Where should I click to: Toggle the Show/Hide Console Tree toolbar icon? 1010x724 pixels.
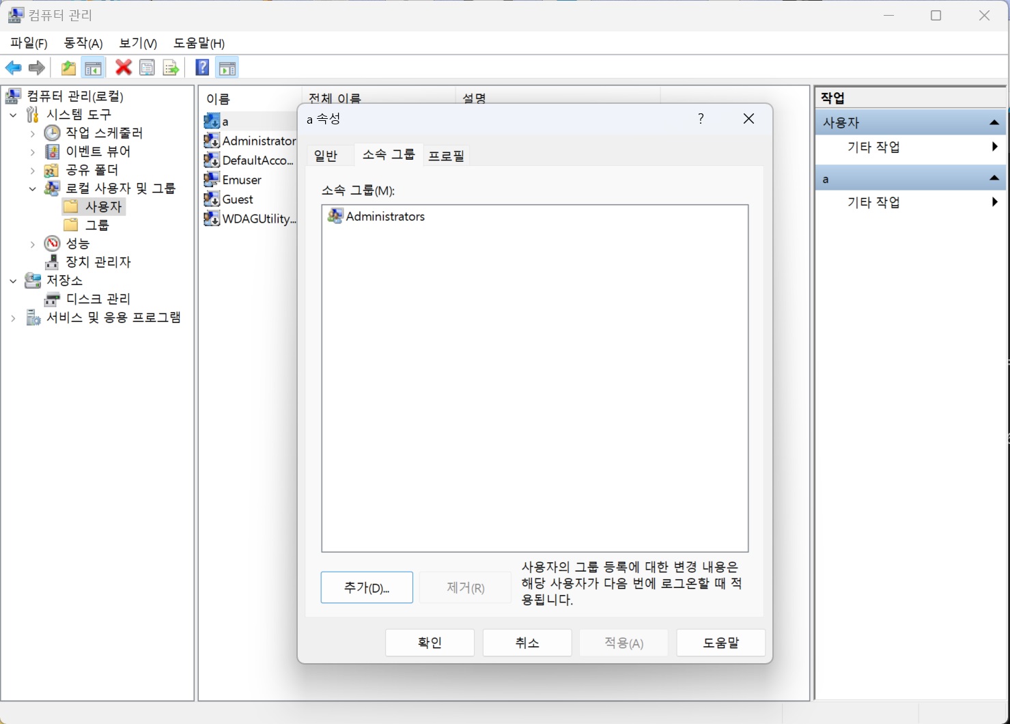click(93, 68)
